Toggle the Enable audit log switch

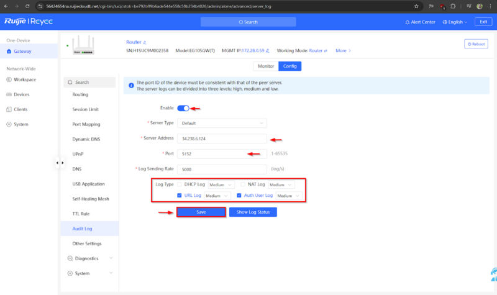[x=183, y=108]
